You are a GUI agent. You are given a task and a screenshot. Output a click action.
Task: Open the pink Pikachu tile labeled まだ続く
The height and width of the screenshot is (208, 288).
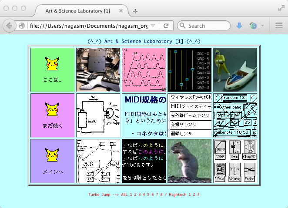click(x=53, y=116)
